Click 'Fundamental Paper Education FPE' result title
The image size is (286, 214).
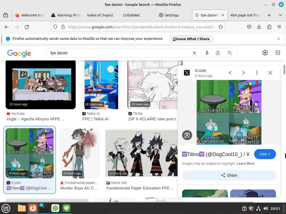140,188
